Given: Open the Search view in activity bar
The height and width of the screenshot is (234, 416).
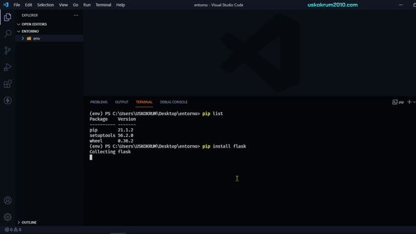Looking at the screenshot, I should click(7, 34).
